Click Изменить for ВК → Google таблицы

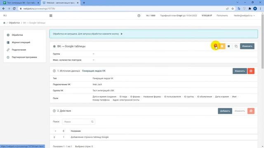point(247,46)
